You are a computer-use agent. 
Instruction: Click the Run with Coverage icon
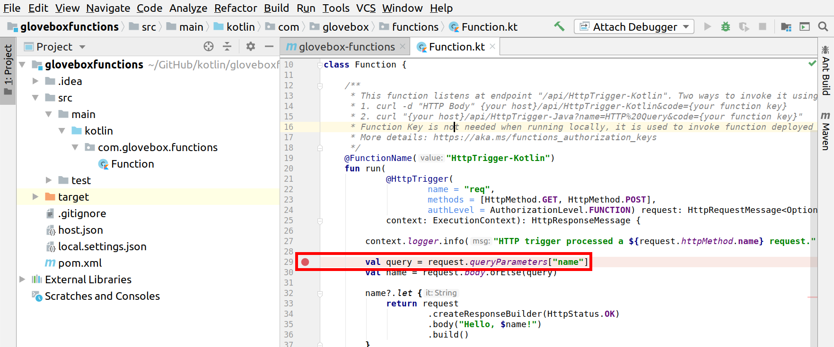[x=744, y=26]
